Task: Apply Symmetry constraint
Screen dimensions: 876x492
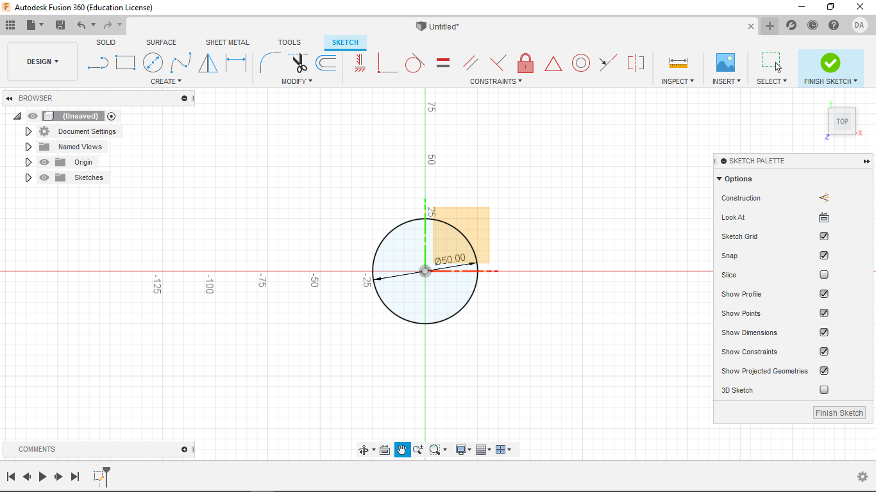Action: click(636, 63)
